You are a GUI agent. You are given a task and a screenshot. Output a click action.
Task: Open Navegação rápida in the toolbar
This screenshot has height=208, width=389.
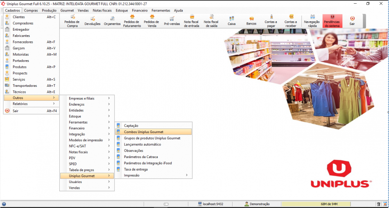pos(312,21)
